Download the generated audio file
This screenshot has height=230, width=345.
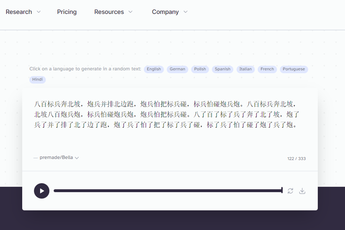302,191
